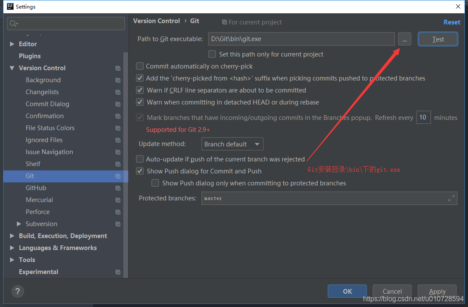Open the Update method Branch default dropdown
The width and height of the screenshot is (468, 307).
tap(232, 144)
